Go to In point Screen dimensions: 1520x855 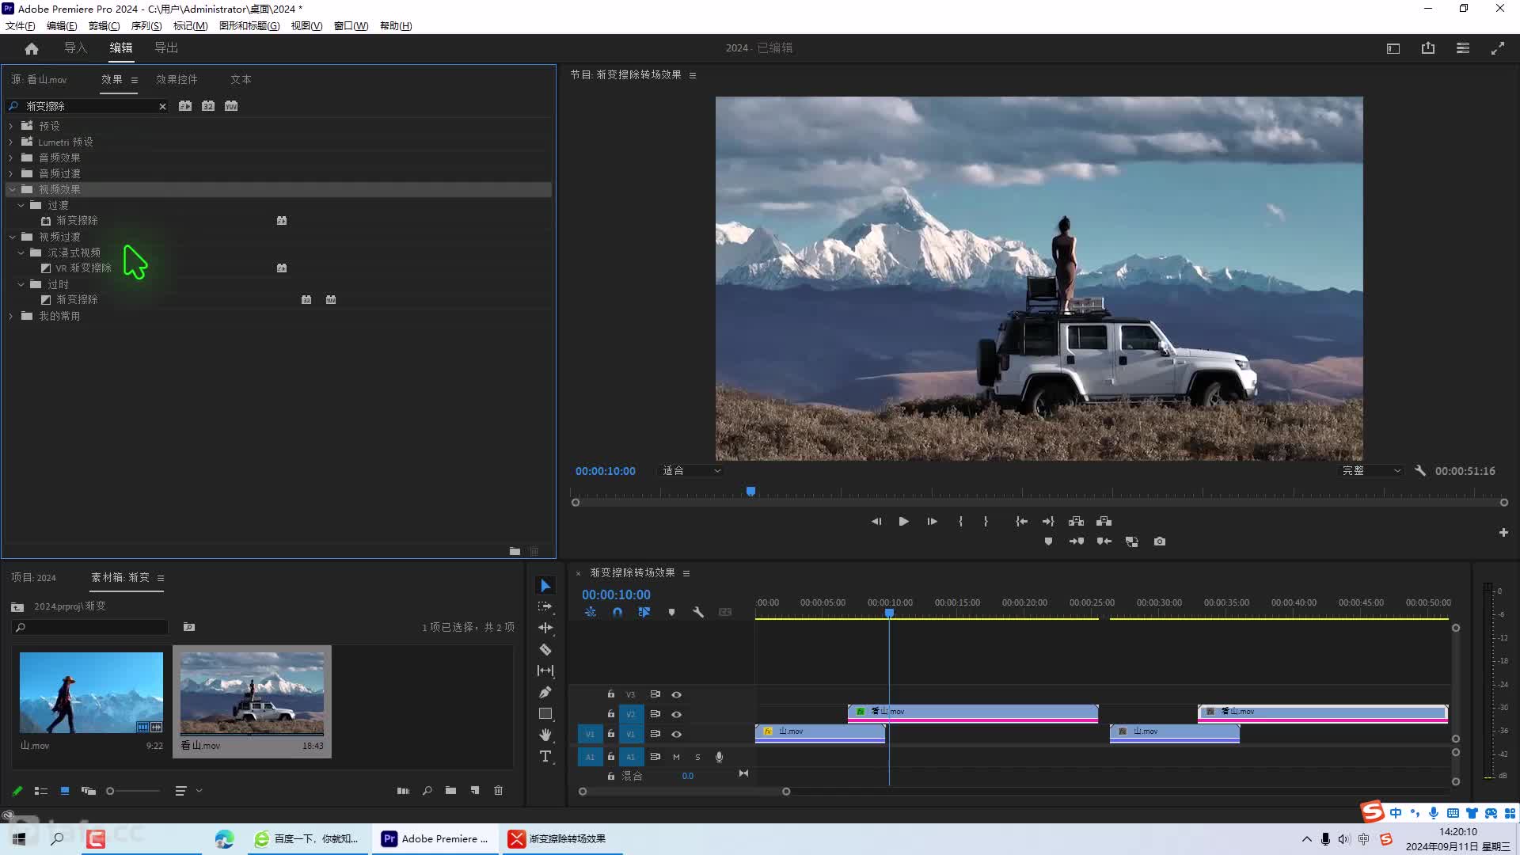pyautogui.click(x=1021, y=521)
